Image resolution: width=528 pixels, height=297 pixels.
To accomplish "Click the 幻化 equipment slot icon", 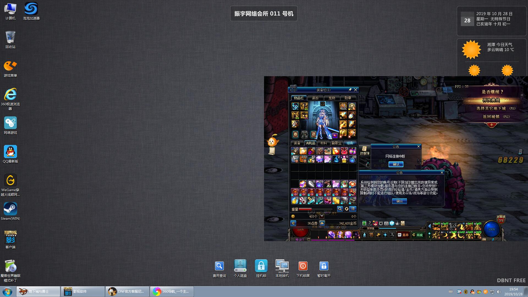I will click(343, 106).
